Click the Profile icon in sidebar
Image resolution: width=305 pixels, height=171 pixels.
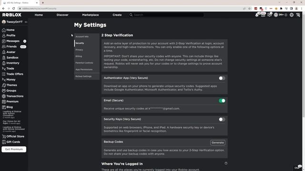coord(4,36)
